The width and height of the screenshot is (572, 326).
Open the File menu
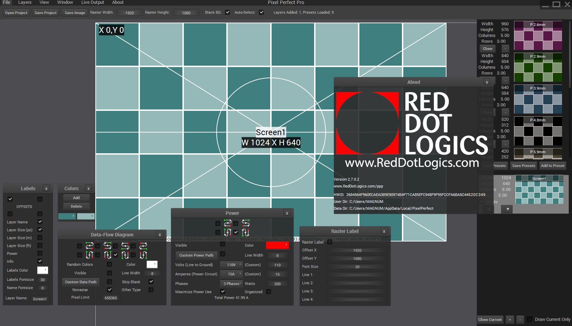pos(7,2)
